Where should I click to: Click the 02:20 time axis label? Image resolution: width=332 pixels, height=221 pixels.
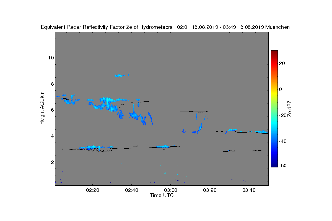(92, 190)
